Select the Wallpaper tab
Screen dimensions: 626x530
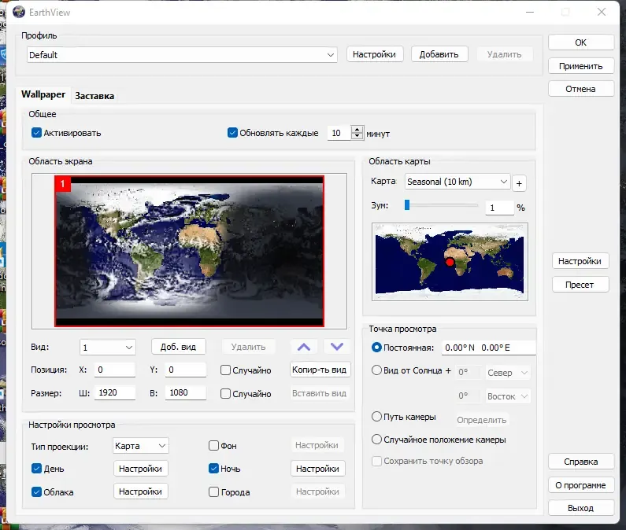(x=43, y=94)
